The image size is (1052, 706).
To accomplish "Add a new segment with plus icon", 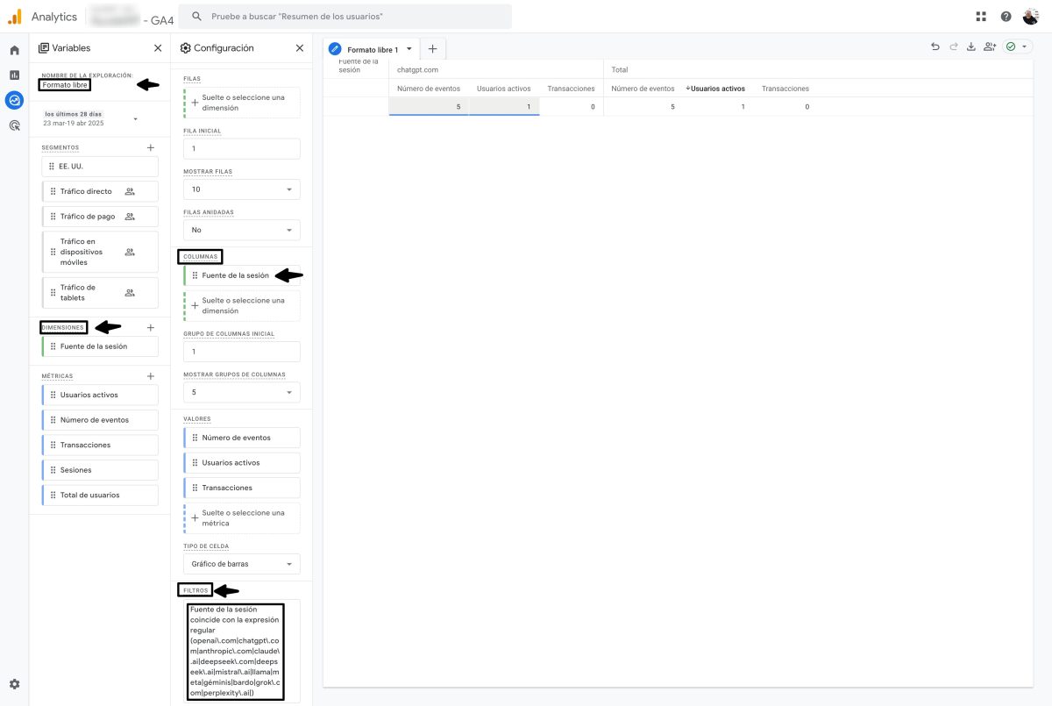I will (151, 147).
